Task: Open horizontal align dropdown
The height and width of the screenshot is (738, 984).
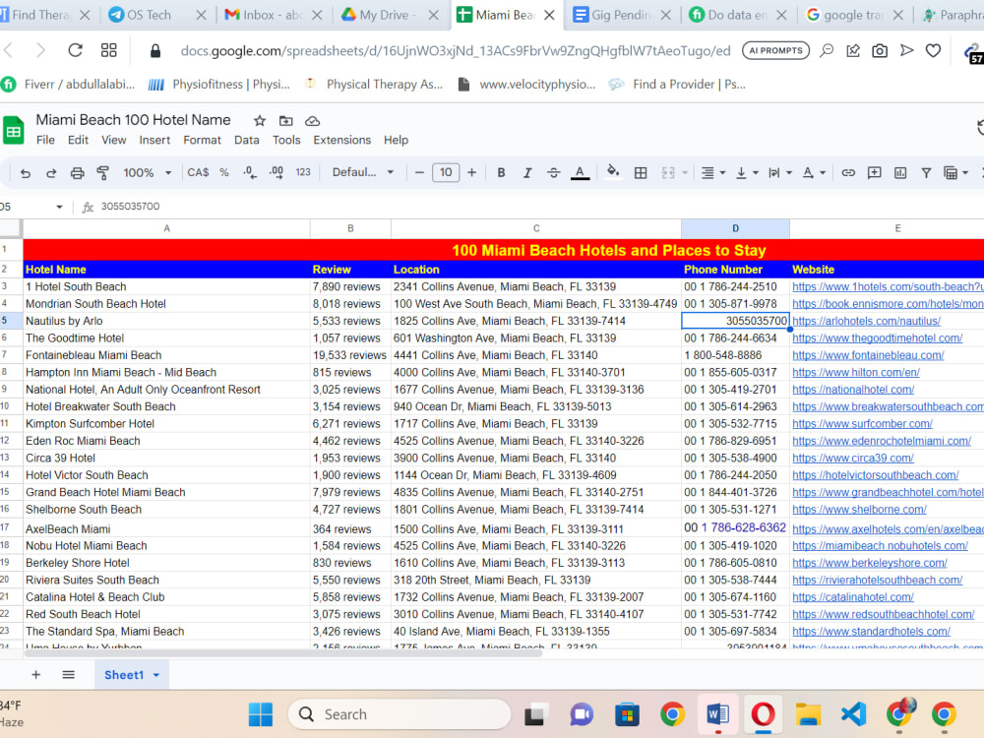Action: pos(712,172)
